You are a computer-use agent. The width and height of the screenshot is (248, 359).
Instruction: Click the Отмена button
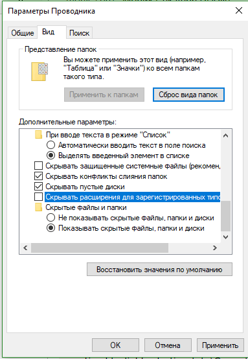coord(168,345)
